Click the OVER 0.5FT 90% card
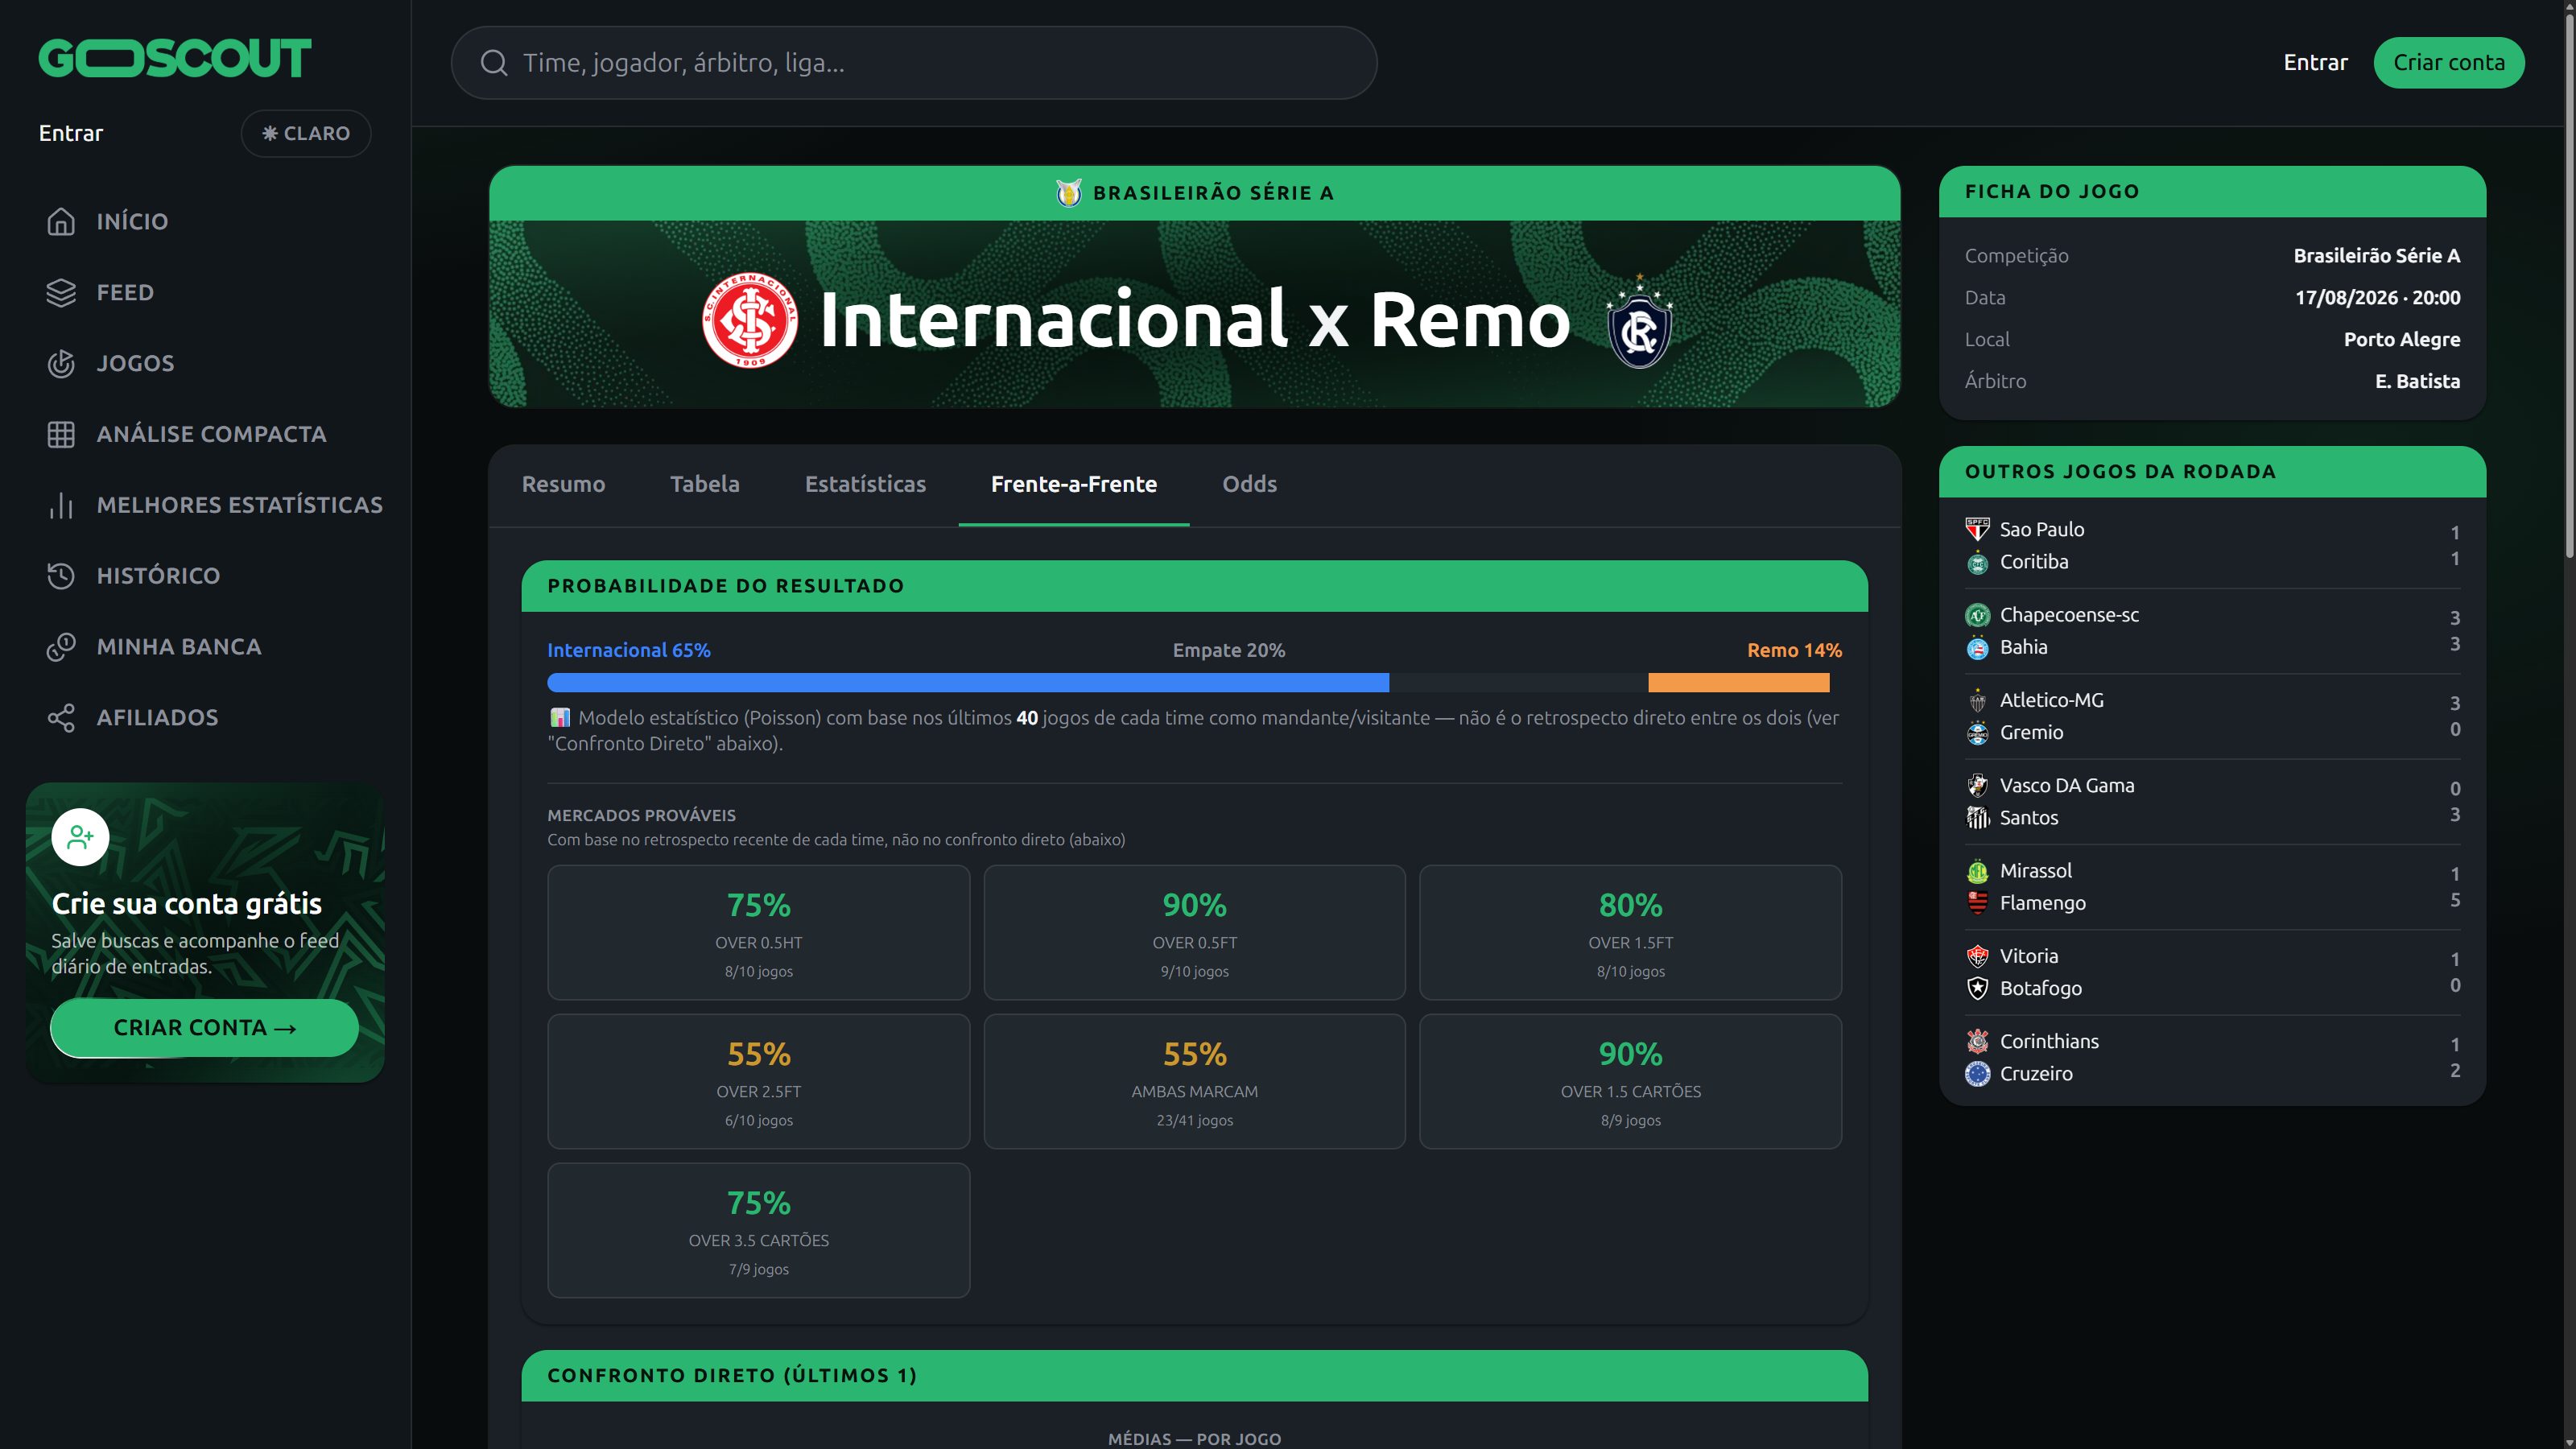The image size is (2576, 1449). 1194,932
